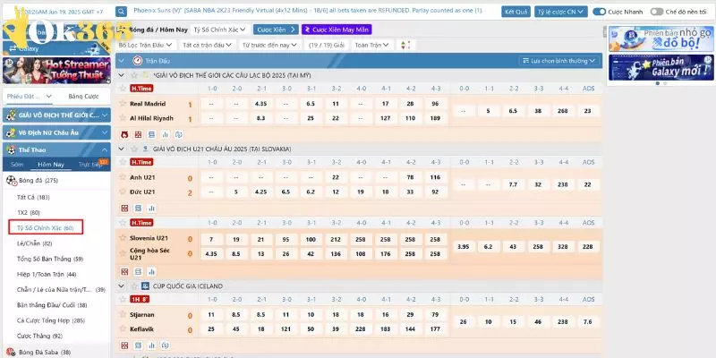This screenshot has height=358, width=716.
Task: Open the list icon under Real Madrid match
Action: point(151,134)
